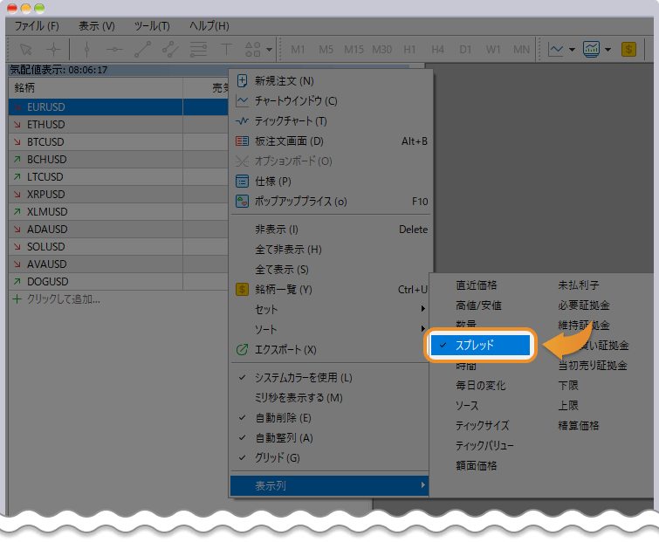Choose ティックチャート (T) menu entry

coord(330,121)
